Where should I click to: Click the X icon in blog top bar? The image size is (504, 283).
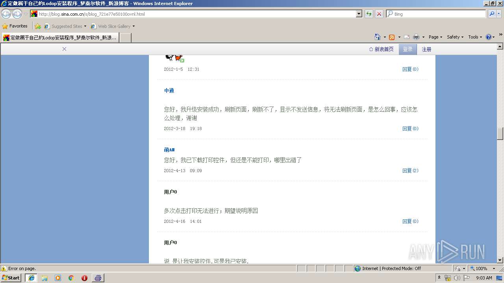tap(64, 49)
